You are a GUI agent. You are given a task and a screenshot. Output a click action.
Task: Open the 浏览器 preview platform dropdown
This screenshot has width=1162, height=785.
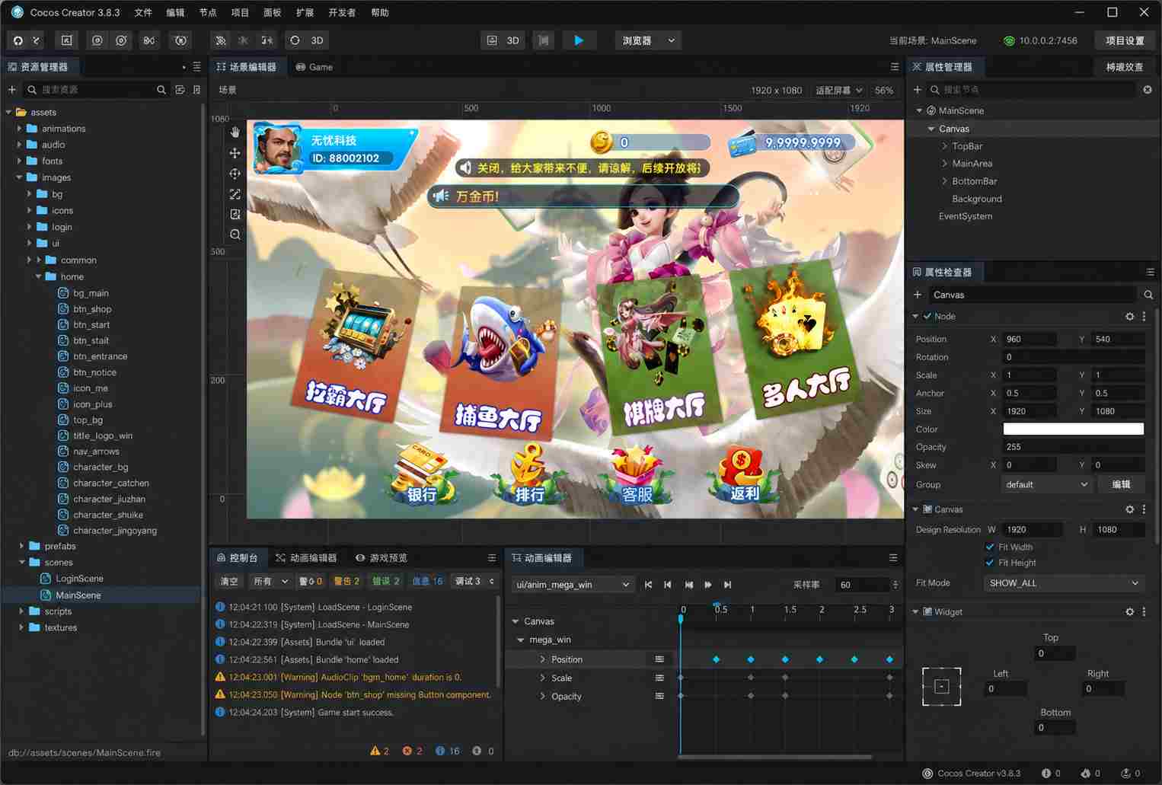[647, 40]
